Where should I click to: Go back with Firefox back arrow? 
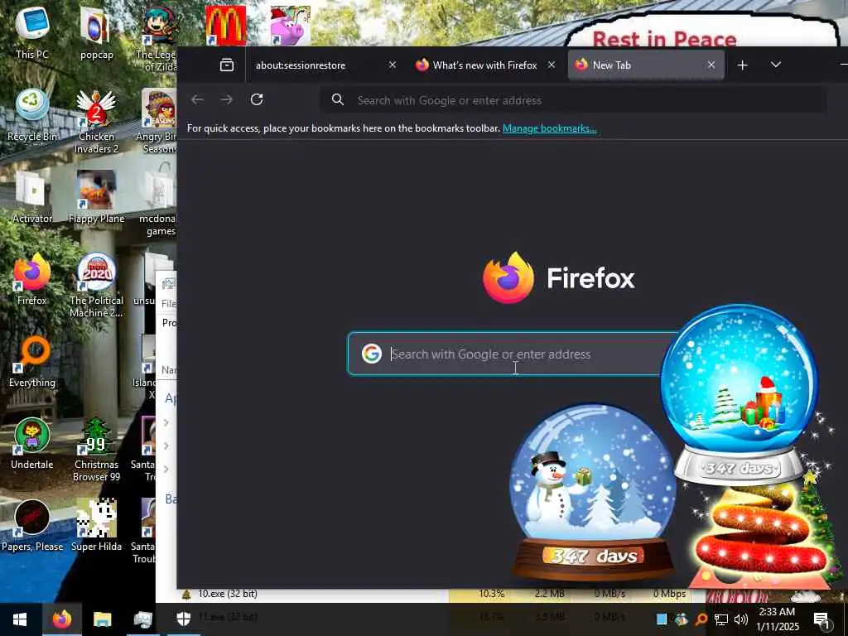coord(197,99)
